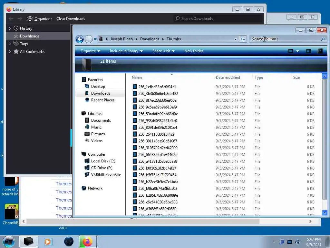This screenshot has width=330, height=248.
Task: Open Pictures library in navigation pane
Action: 98,134
